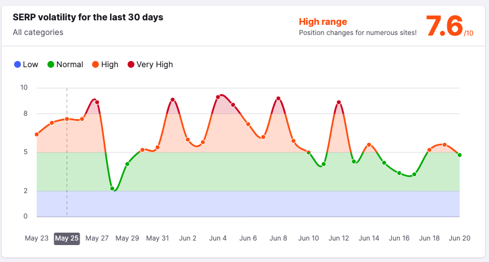Click the Jun 8 red peak point
This screenshot has width=489, height=262.
pos(278,99)
